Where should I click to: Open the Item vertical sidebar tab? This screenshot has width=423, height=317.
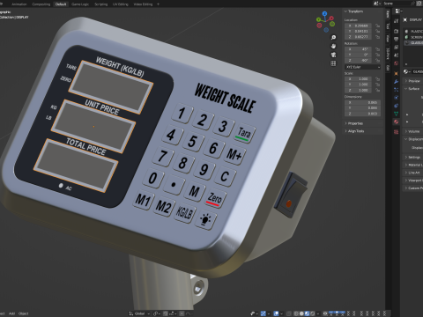click(x=388, y=14)
